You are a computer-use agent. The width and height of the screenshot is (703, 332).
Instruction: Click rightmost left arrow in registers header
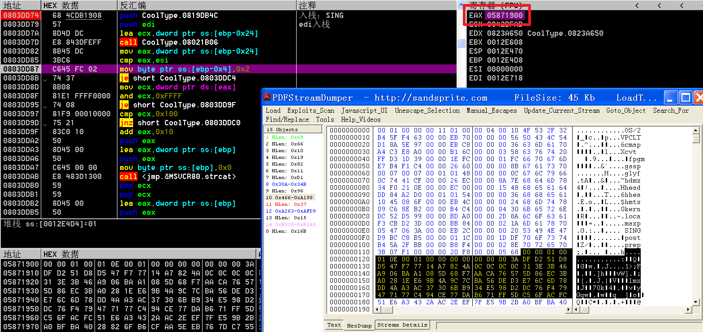(681, 5)
